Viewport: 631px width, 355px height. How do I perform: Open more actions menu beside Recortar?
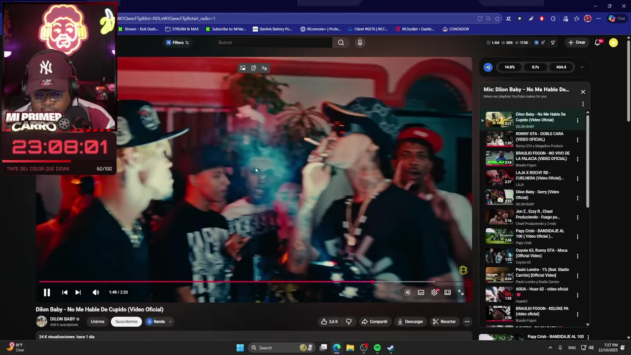[x=467, y=321]
